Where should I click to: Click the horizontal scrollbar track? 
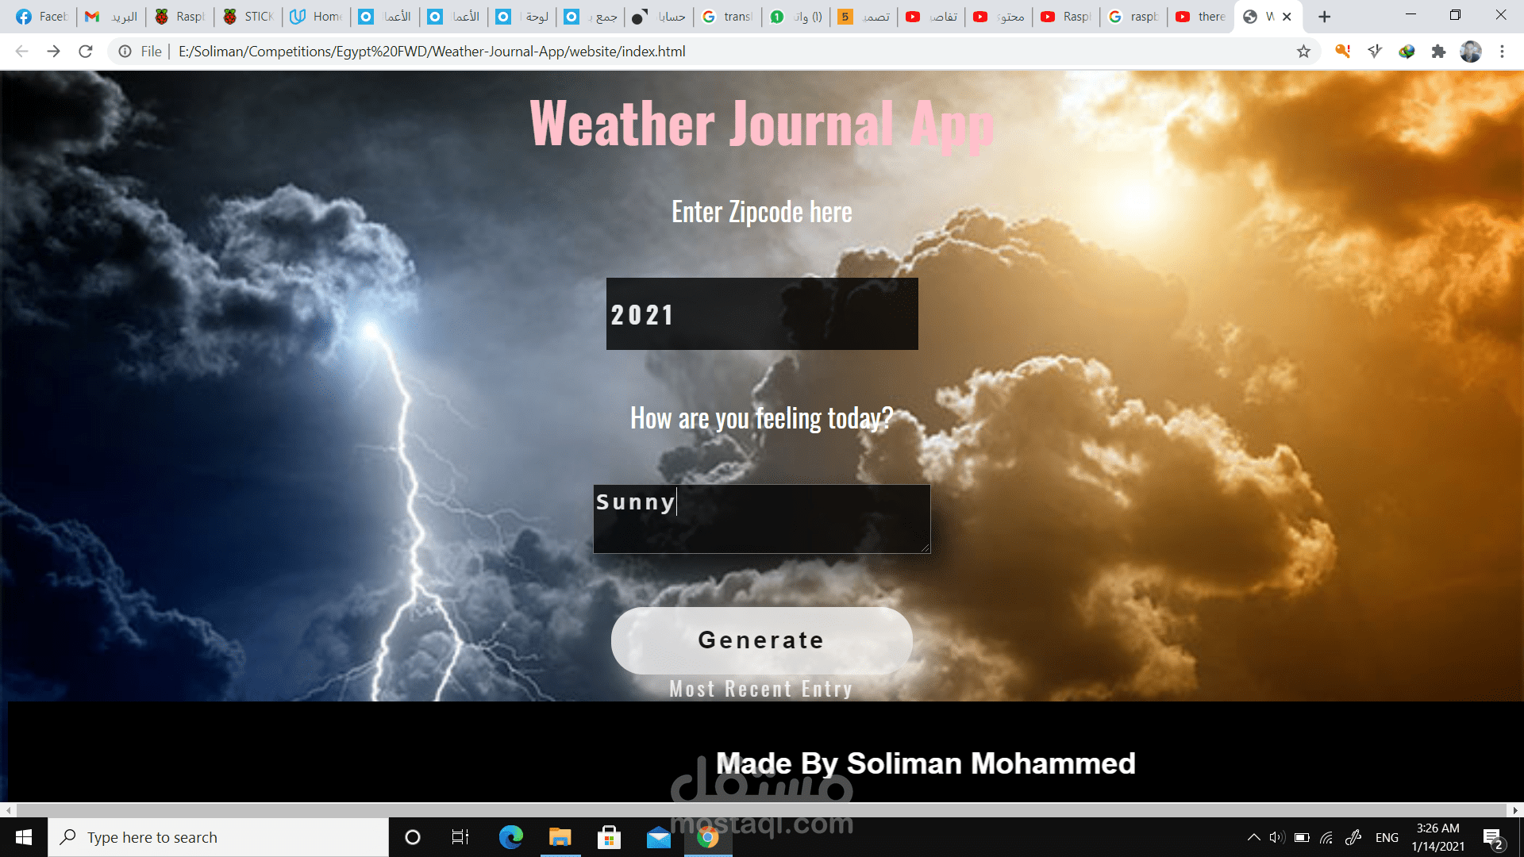[x=762, y=810]
